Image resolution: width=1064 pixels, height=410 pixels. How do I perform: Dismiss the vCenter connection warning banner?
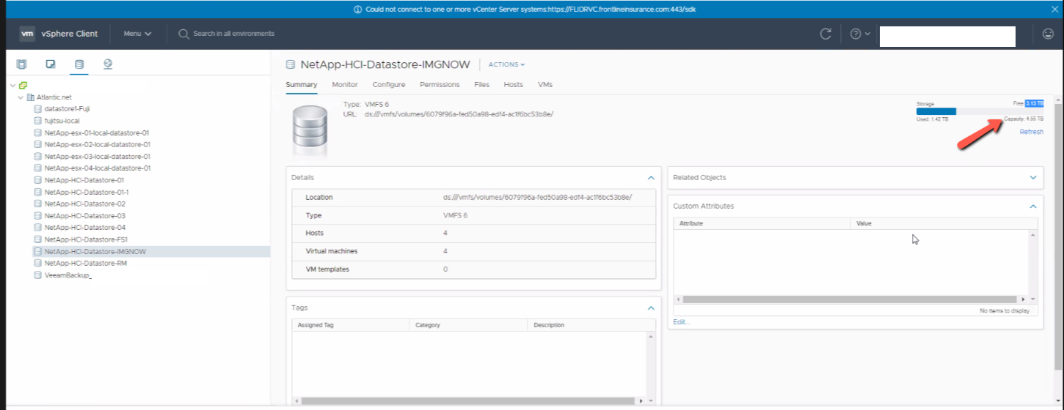(x=1054, y=9)
